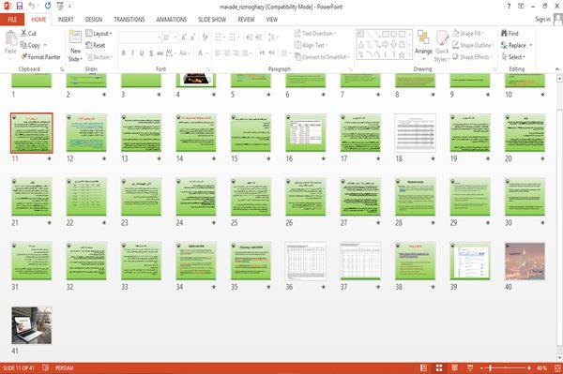Image resolution: width=563 pixels, height=374 pixels.
Task: Click the Save icon in quick access toolbar
Action: tap(20, 7)
